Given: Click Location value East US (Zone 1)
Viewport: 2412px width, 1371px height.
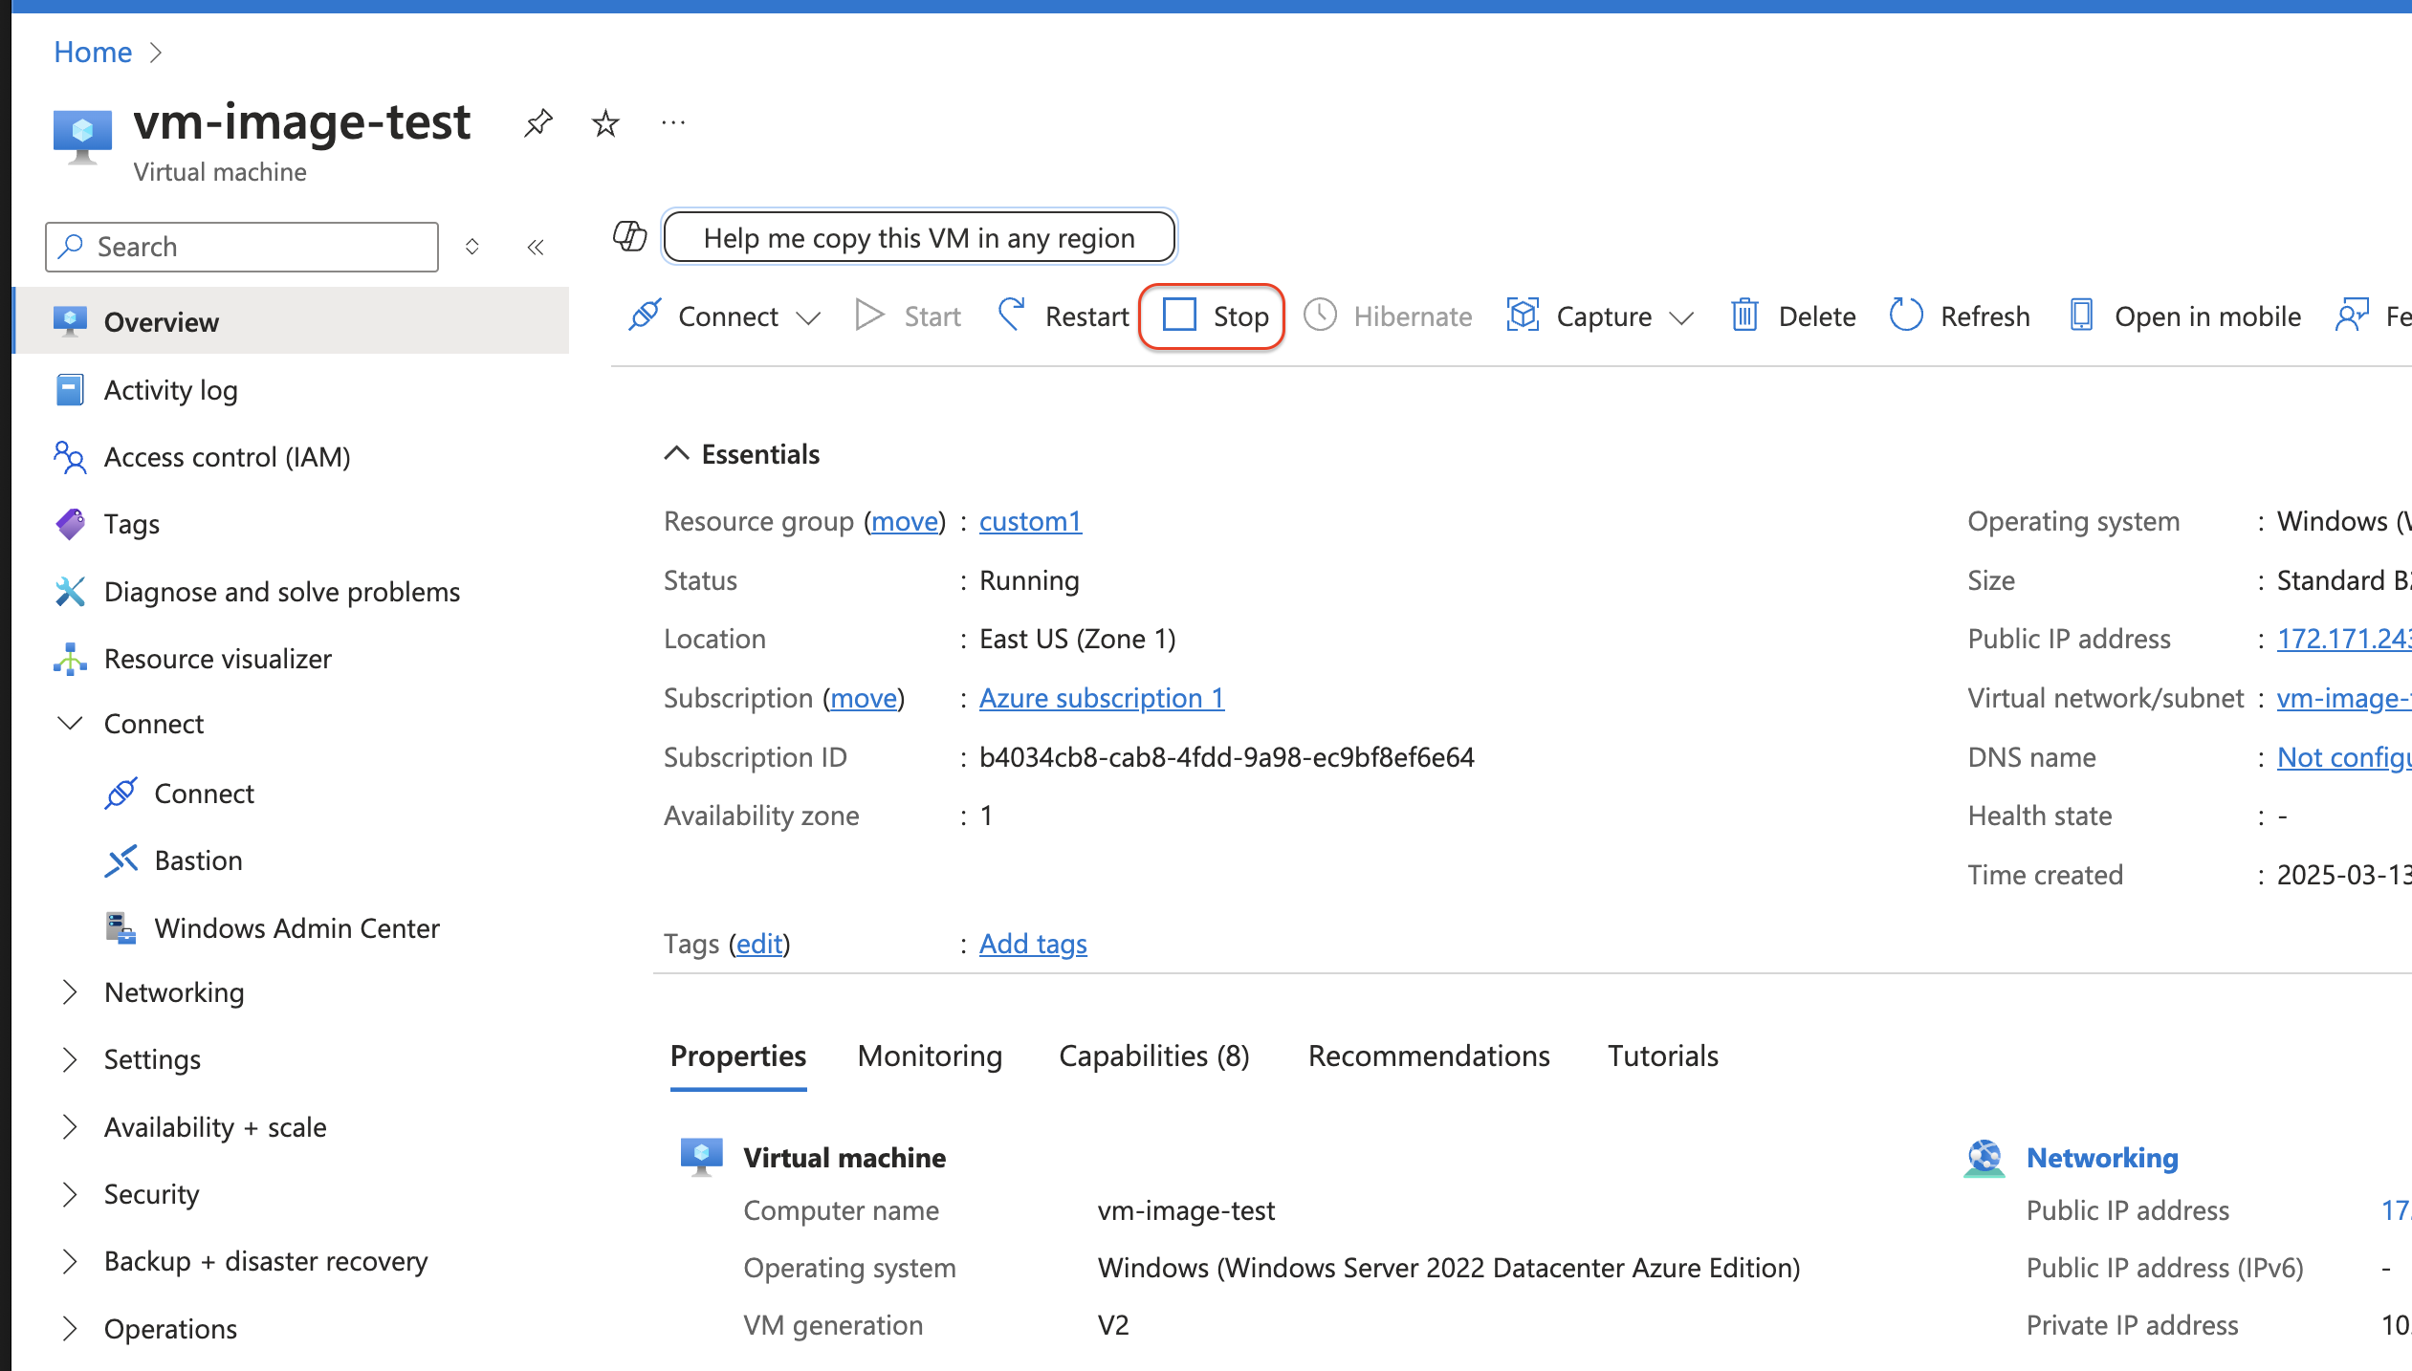Looking at the screenshot, I should [x=1078, y=639].
